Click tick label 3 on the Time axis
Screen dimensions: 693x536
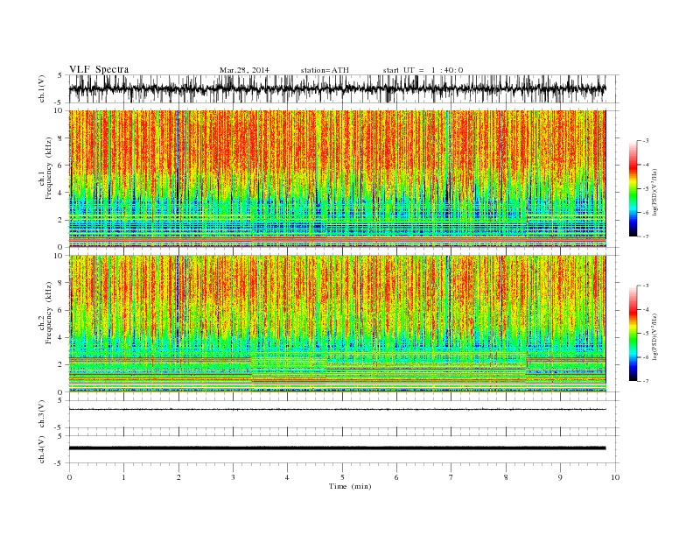point(233,477)
